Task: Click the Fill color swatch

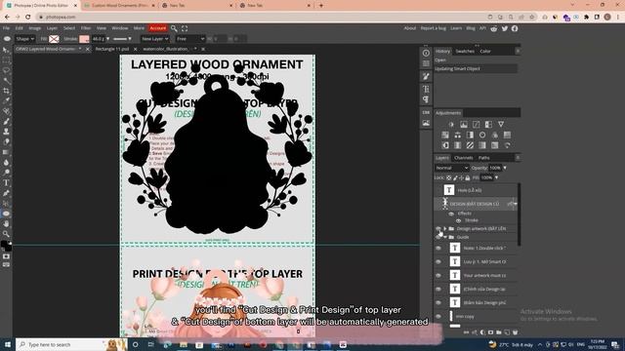Action: click(x=54, y=39)
